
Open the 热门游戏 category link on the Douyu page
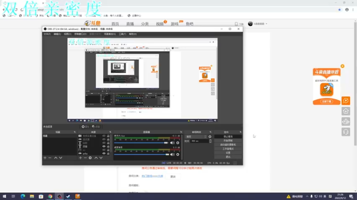pos(152,176)
